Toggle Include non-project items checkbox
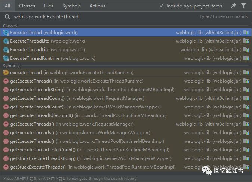 click(162, 6)
